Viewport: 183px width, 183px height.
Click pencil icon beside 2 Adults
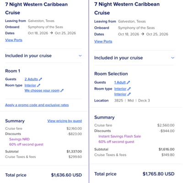click(x=40, y=79)
